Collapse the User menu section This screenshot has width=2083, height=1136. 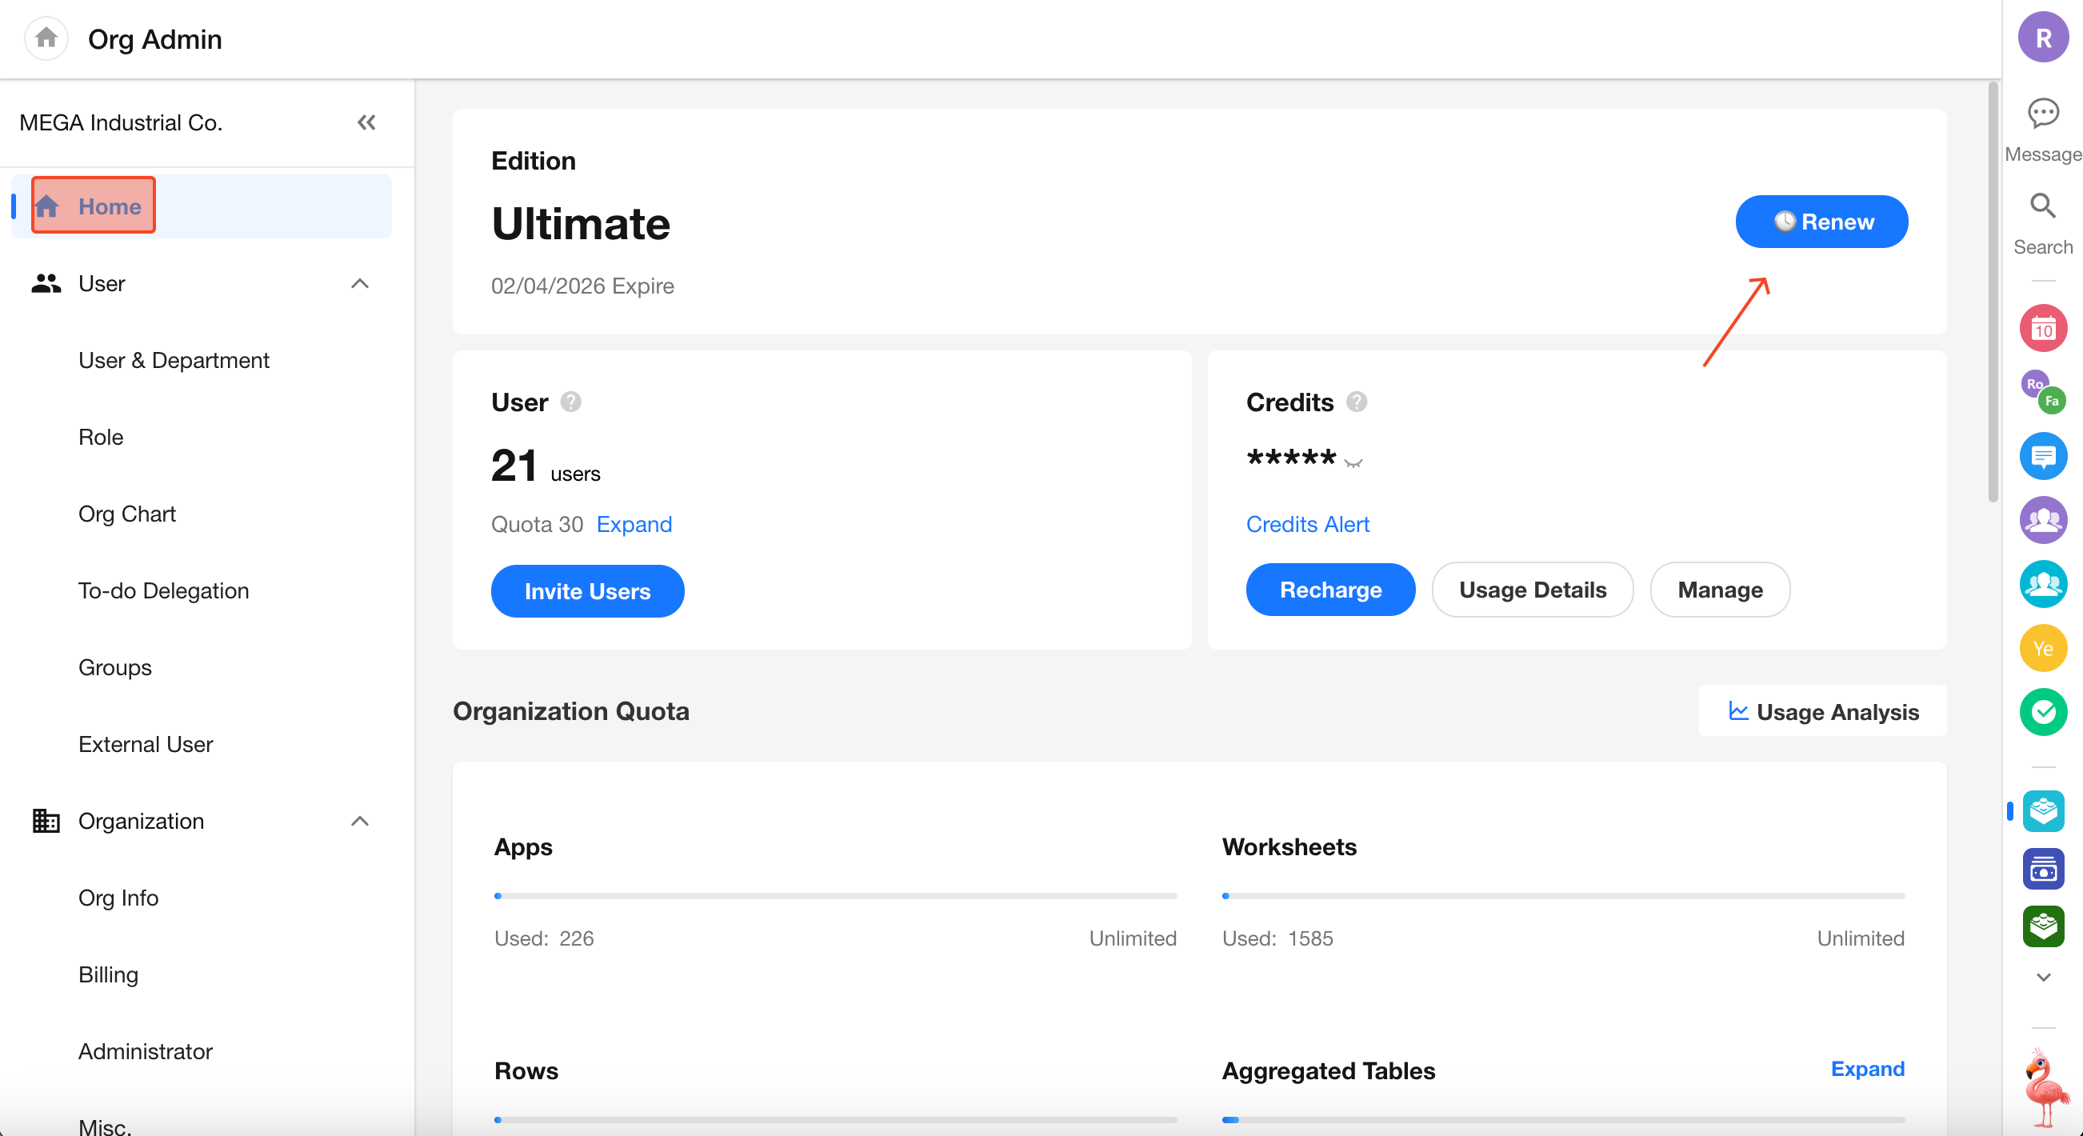[360, 284]
